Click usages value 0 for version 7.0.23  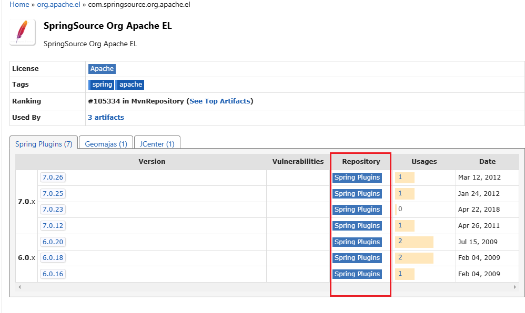point(400,209)
